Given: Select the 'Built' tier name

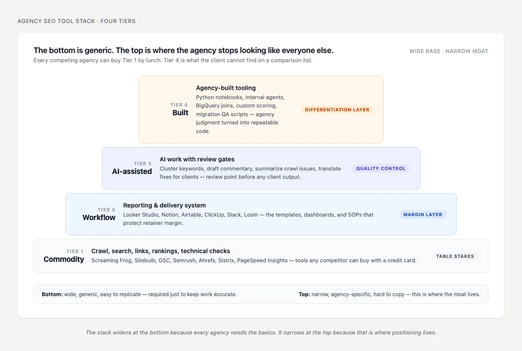Looking at the screenshot, I should click(181, 113).
